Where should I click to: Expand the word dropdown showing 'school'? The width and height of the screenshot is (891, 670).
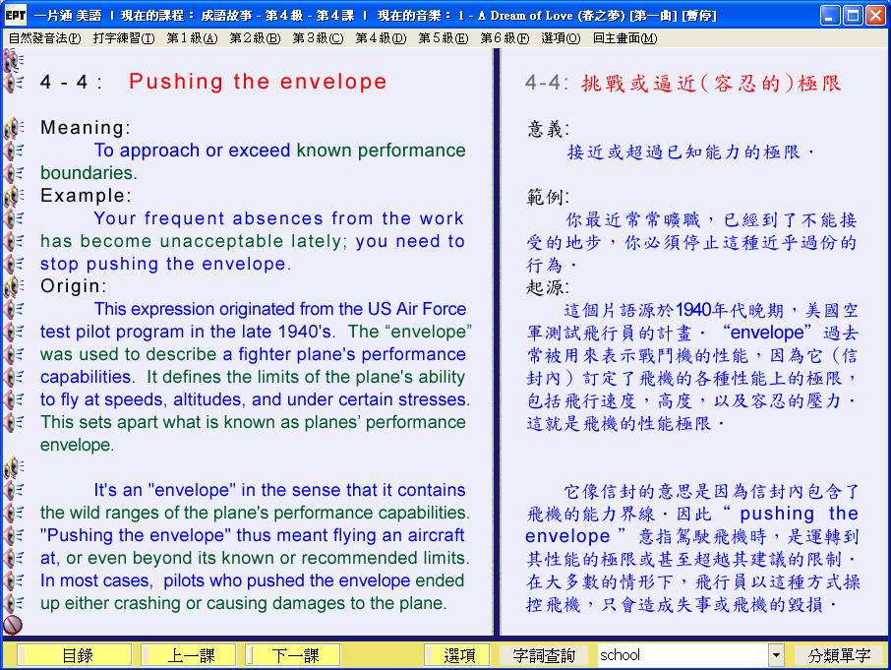(776, 655)
